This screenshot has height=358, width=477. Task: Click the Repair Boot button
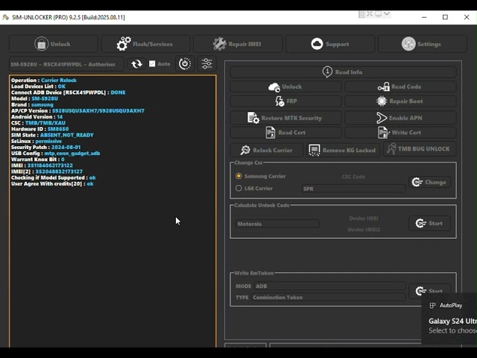tap(400, 101)
